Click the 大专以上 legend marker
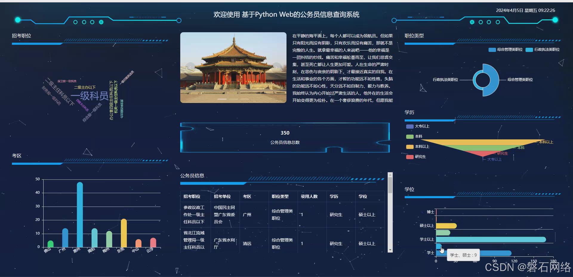Screen dimensions: 573x277 (410, 126)
